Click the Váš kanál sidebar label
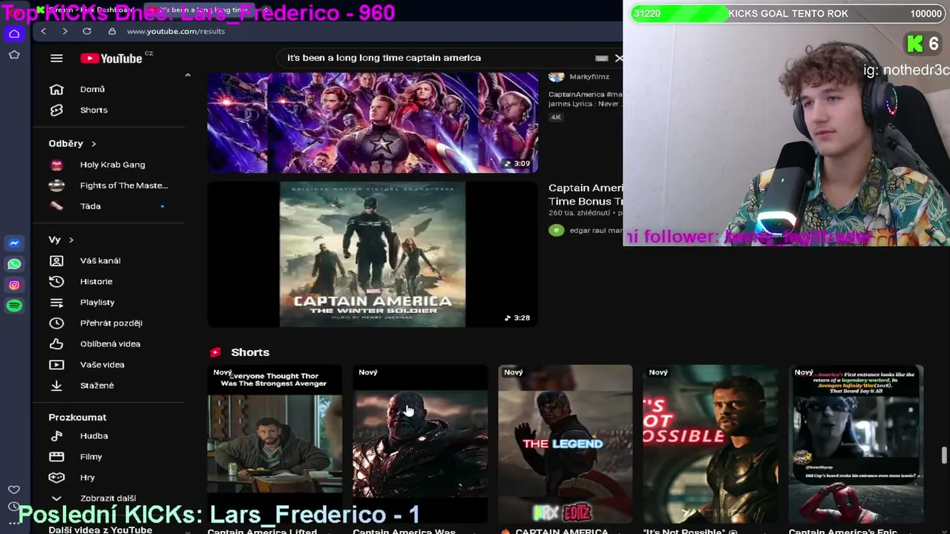The image size is (950, 534). click(100, 261)
